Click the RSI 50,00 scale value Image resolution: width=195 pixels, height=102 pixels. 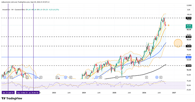189,85
